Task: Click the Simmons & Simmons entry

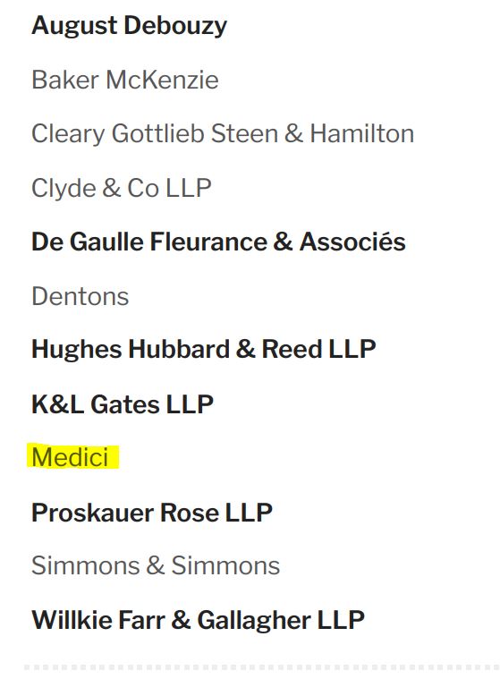Action: pyautogui.click(x=156, y=565)
